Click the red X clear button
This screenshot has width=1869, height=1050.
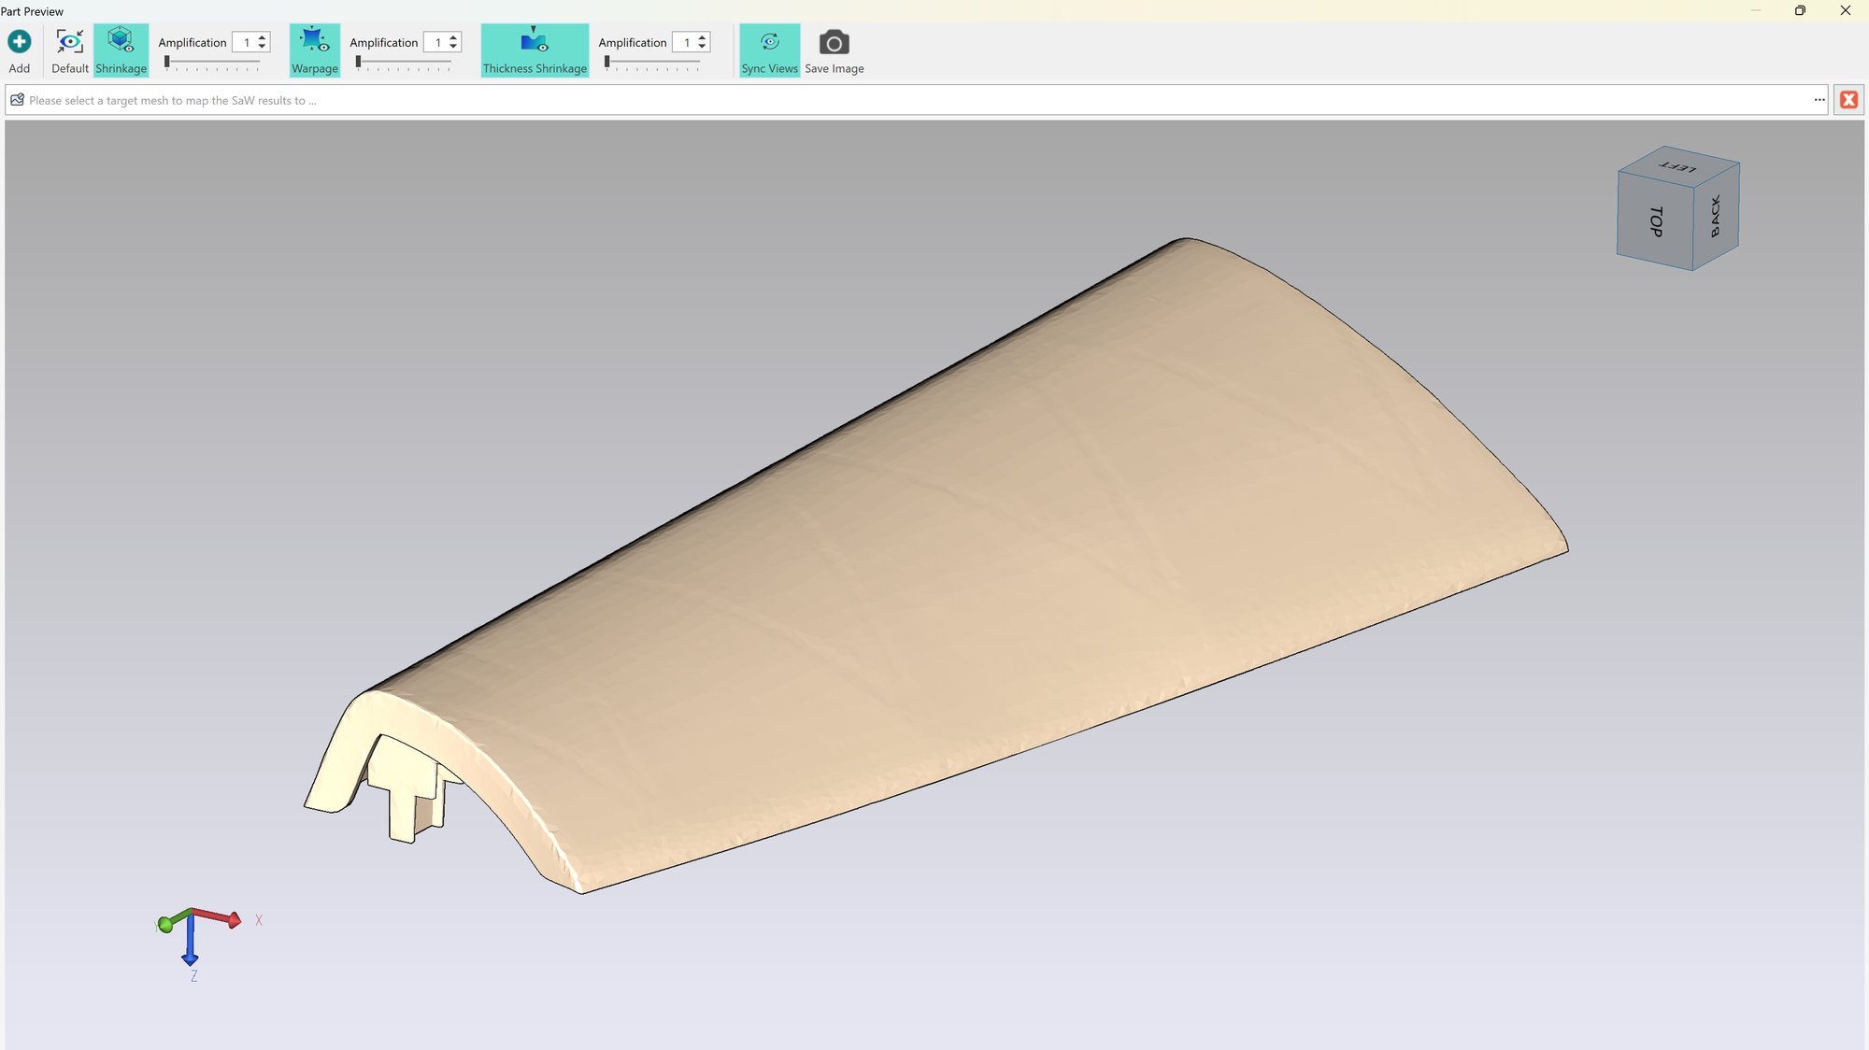pyautogui.click(x=1848, y=100)
